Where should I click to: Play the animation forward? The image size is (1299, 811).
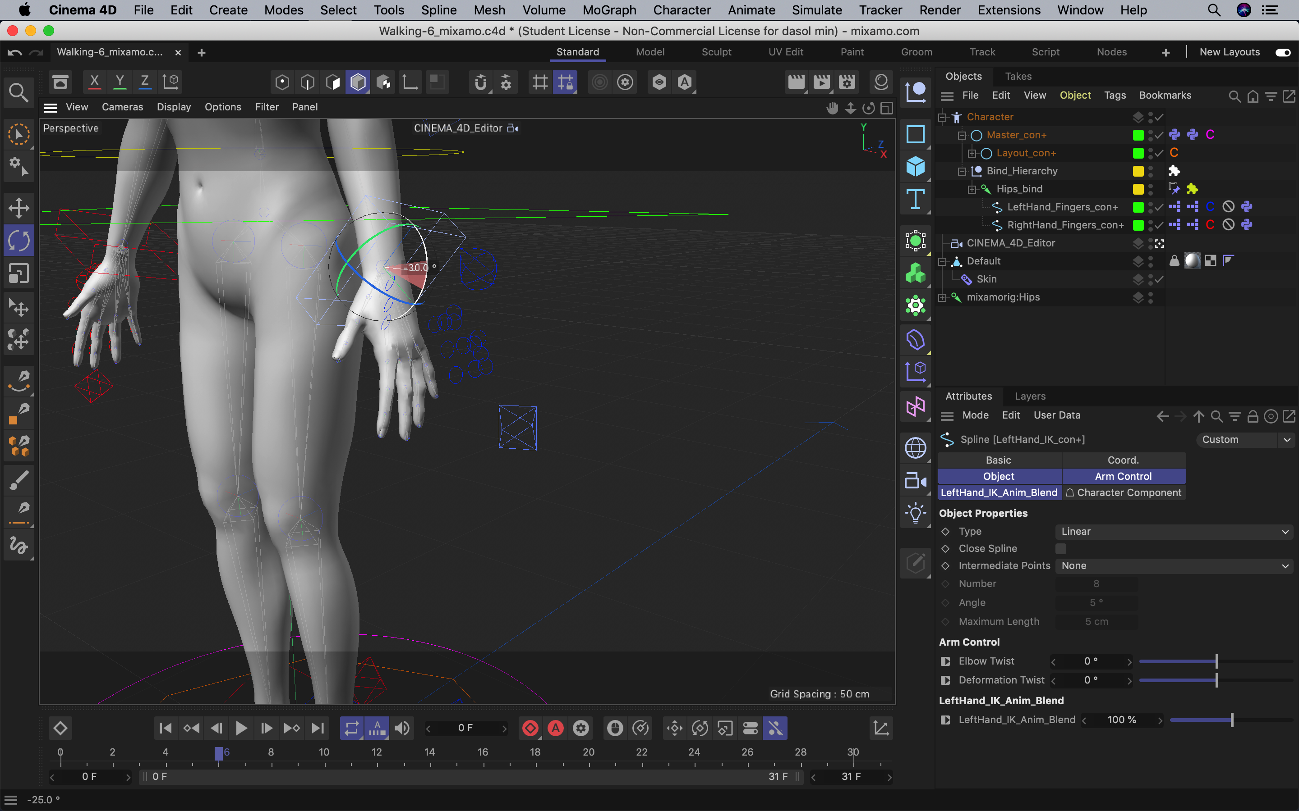pyautogui.click(x=242, y=728)
